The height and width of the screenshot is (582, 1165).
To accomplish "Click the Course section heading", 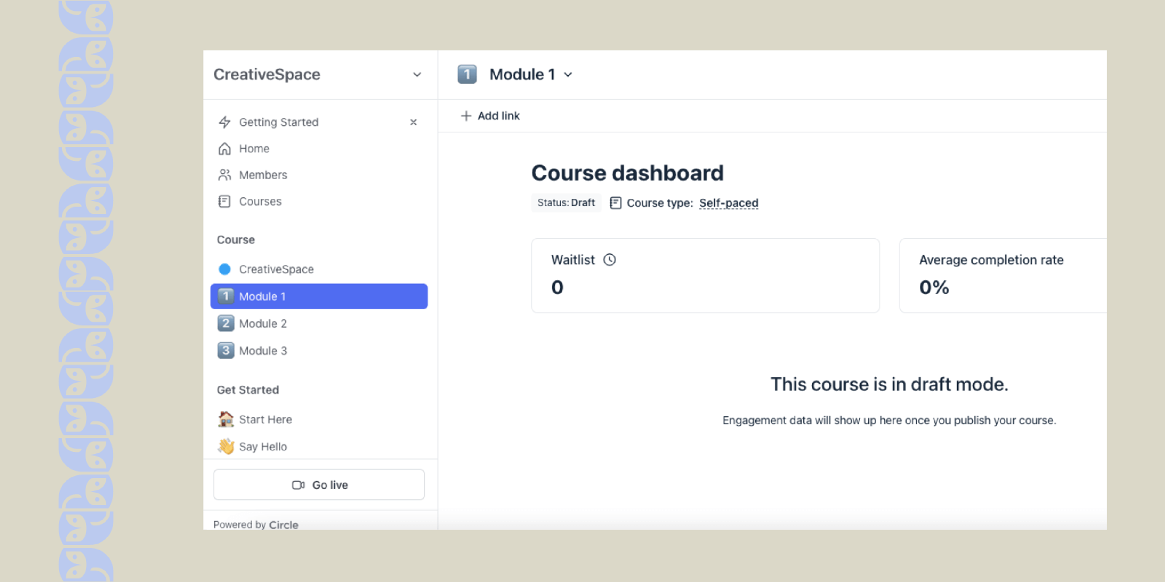I will 236,239.
